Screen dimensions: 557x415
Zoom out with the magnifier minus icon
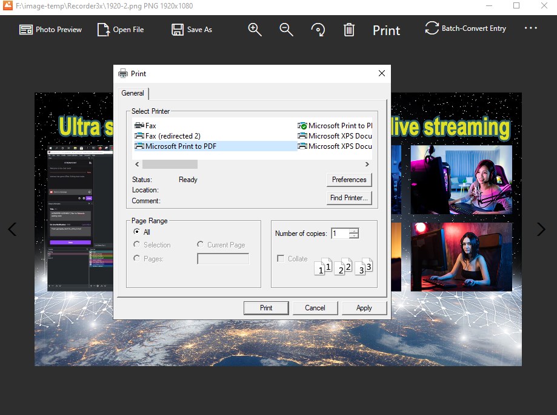point(286,30)
